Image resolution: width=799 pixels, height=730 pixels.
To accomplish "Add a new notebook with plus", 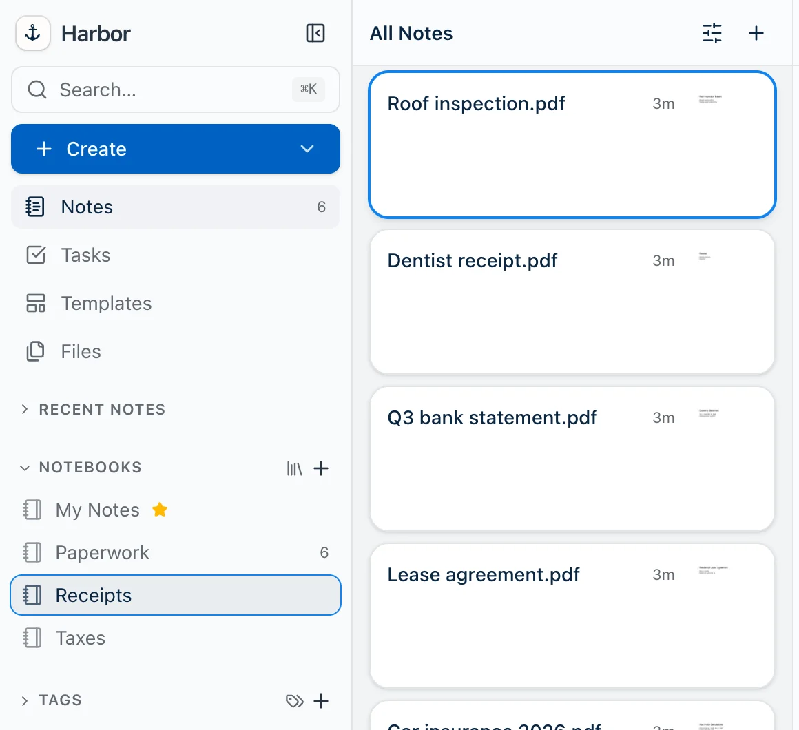I will click(x=320, y=468).
